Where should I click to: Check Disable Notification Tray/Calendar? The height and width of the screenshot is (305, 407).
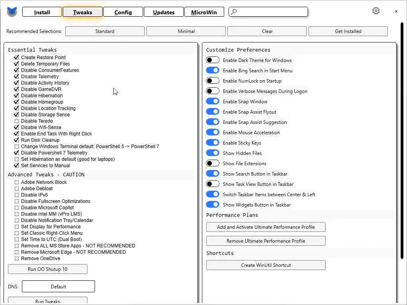pyautogui.click(x=17, y=220)
